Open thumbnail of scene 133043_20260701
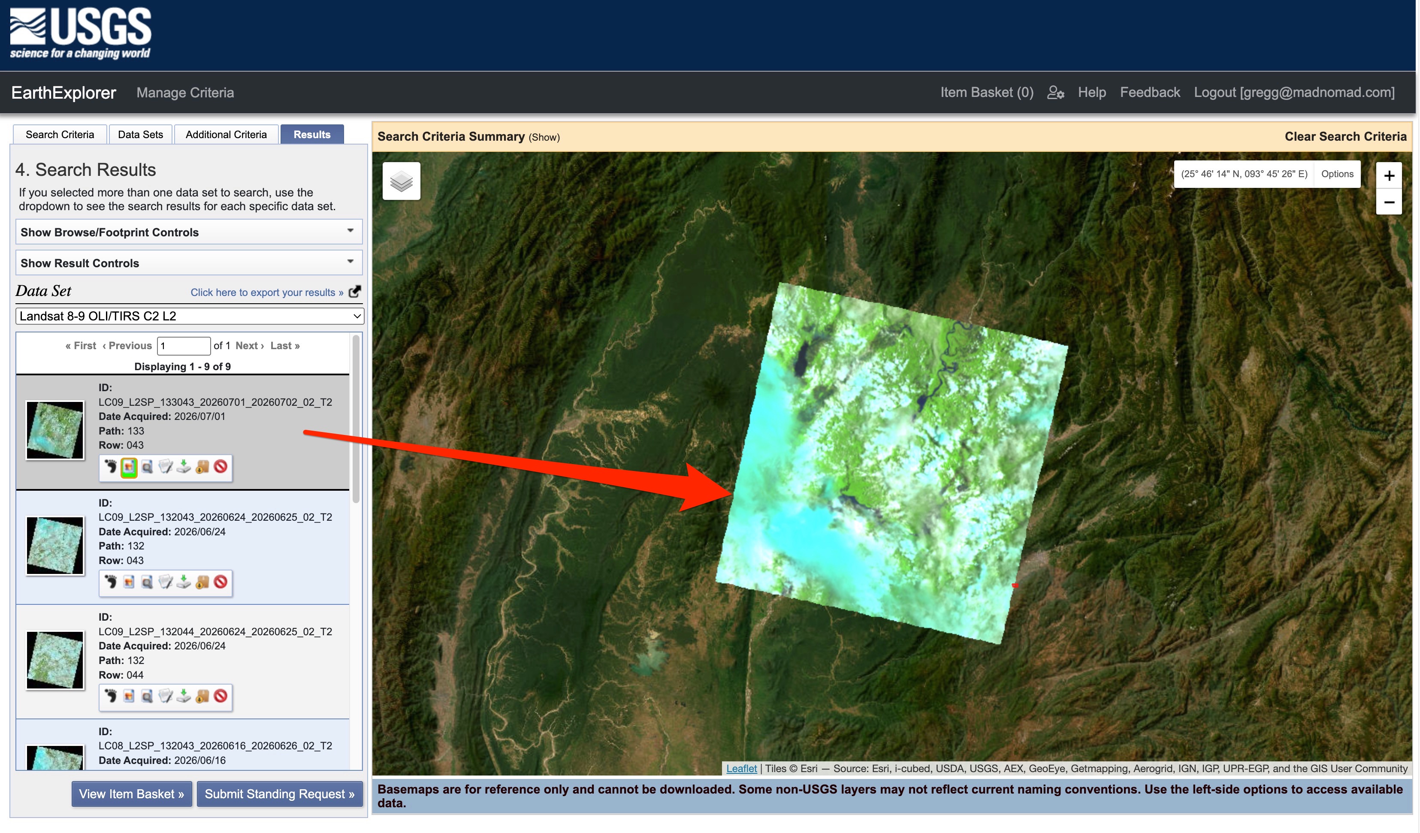The width and height of the screenshot is (1420, 833). coord(55,430)
